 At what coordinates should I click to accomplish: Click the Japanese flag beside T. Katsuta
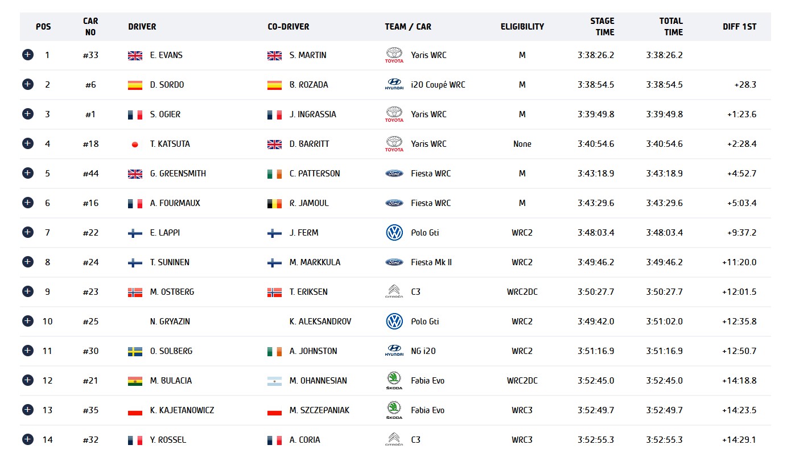coord(135,144)
